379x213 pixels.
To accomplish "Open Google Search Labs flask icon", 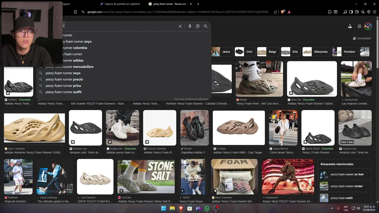I will coord(350,26).
